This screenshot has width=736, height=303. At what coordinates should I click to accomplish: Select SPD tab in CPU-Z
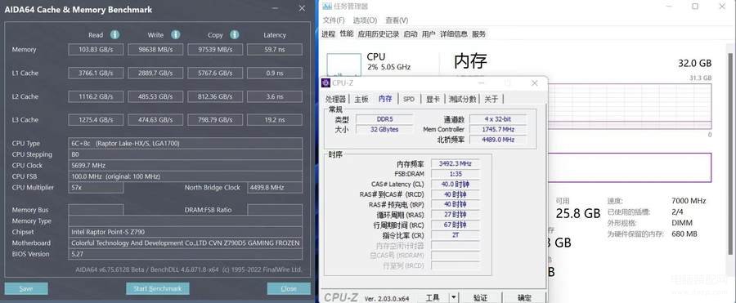409,99
